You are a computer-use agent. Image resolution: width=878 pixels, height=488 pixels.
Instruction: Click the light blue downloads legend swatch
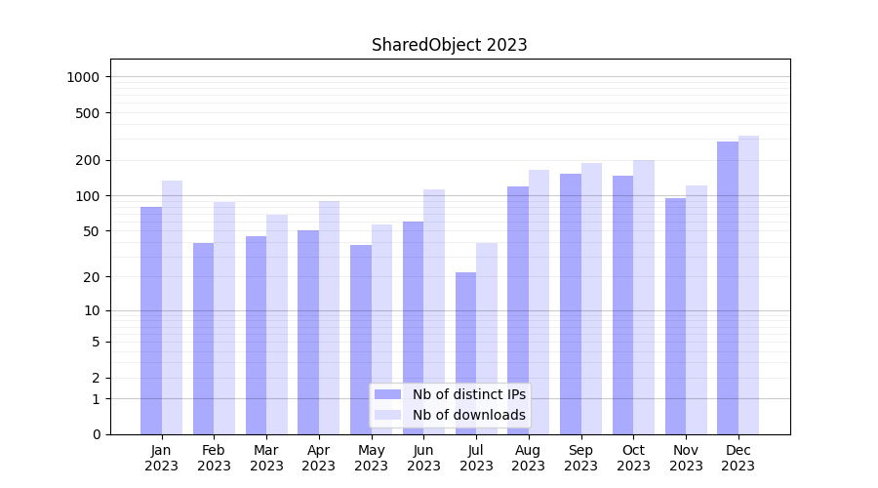click(387, 415)
